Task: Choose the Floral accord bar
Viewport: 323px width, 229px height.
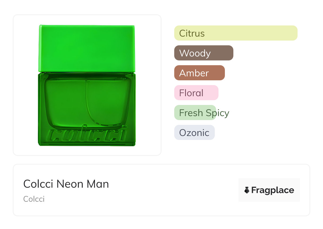Action: 196,93
